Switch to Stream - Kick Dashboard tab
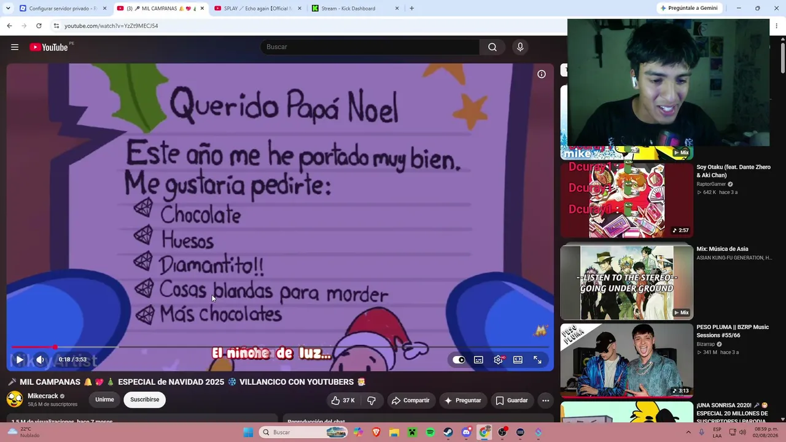Viewport: 786px width, 442px height. click(355, 9)
